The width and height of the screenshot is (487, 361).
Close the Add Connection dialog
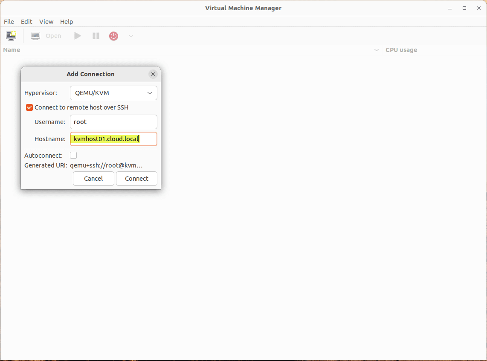[153, 74]
